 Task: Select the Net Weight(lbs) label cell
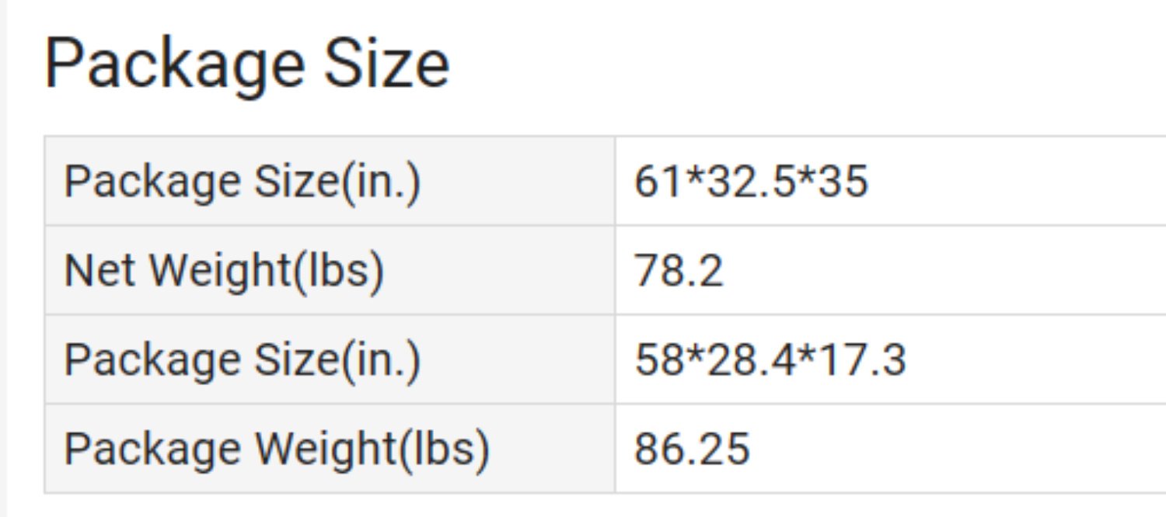330,270
